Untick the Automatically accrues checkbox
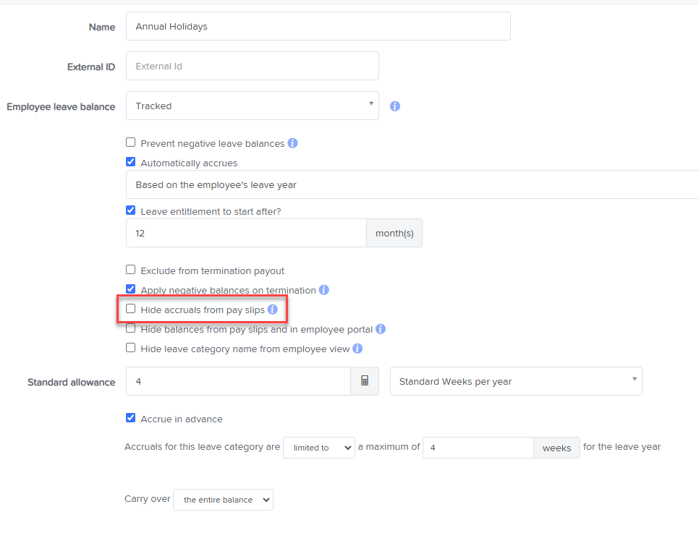The width and height of the screenshot is (699, 533). (x=131, y=163)
